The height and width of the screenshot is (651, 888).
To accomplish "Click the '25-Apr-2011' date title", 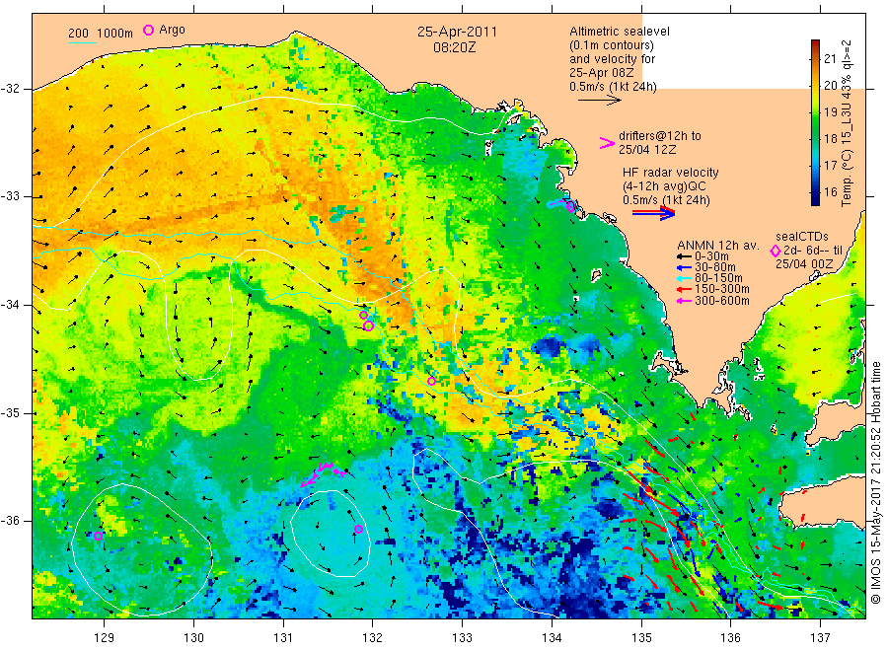I will [x=457, y=32].
